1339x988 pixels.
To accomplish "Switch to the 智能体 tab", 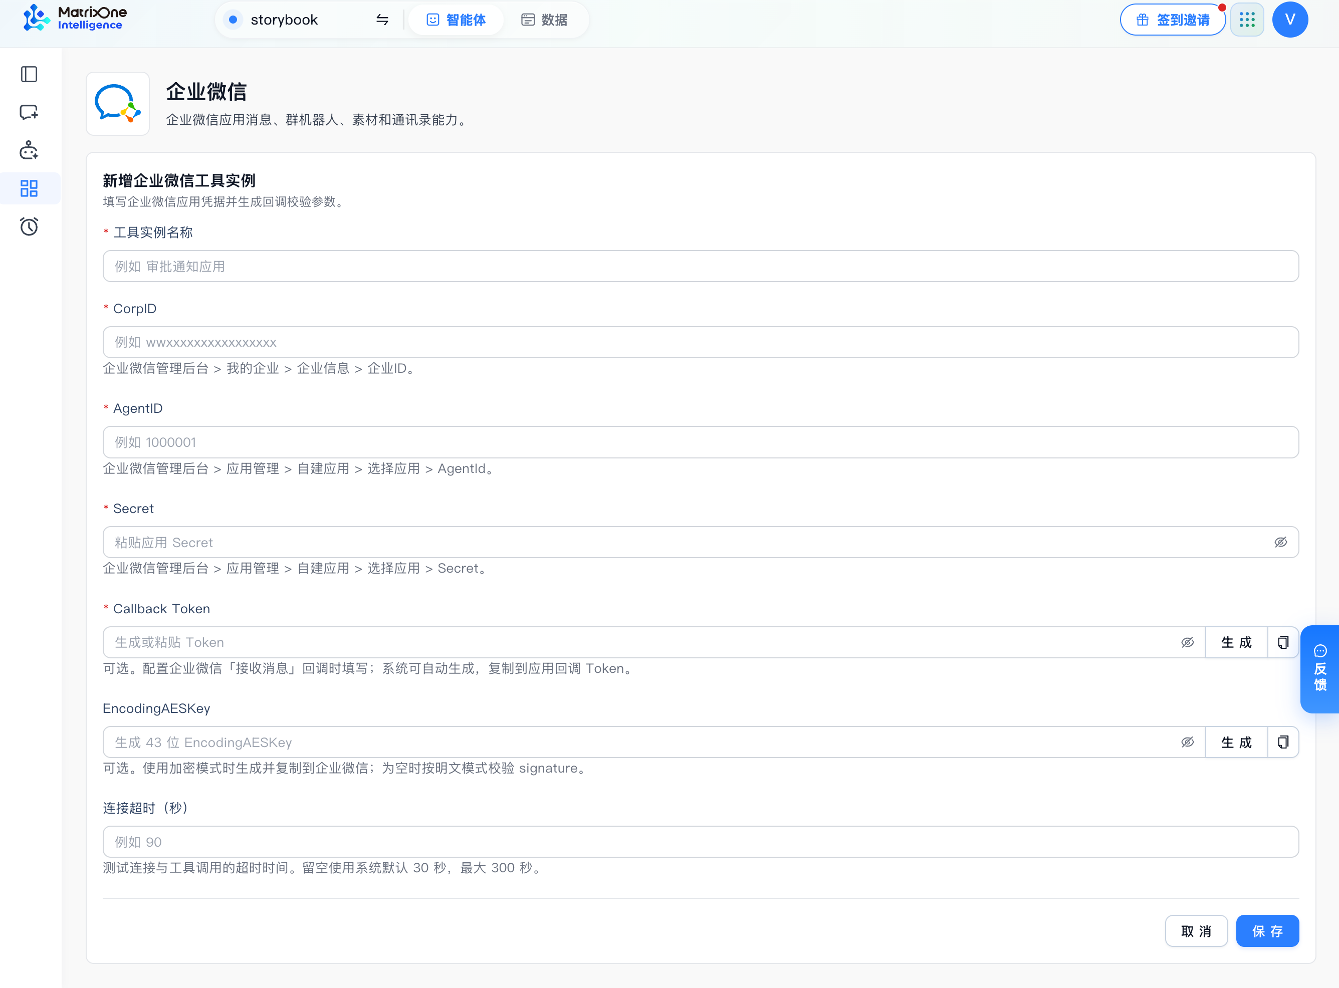I will (x=456, y=20).
